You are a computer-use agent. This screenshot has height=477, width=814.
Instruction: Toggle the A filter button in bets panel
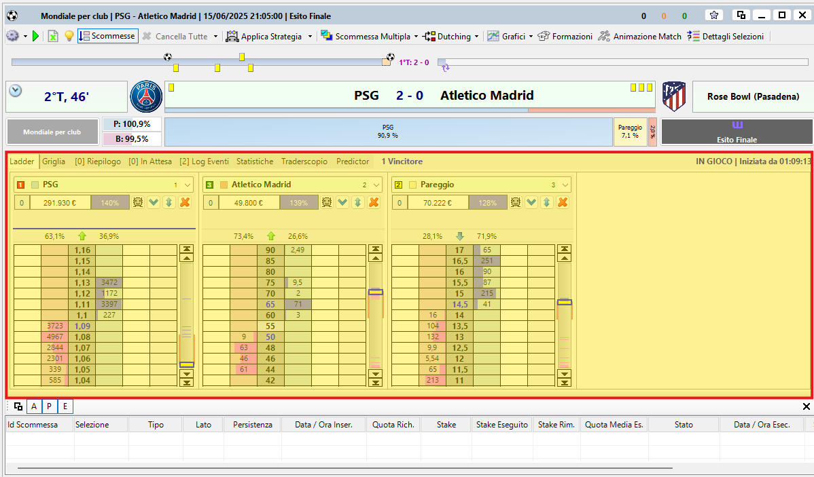pyautogui.click(x=33, y=406)
